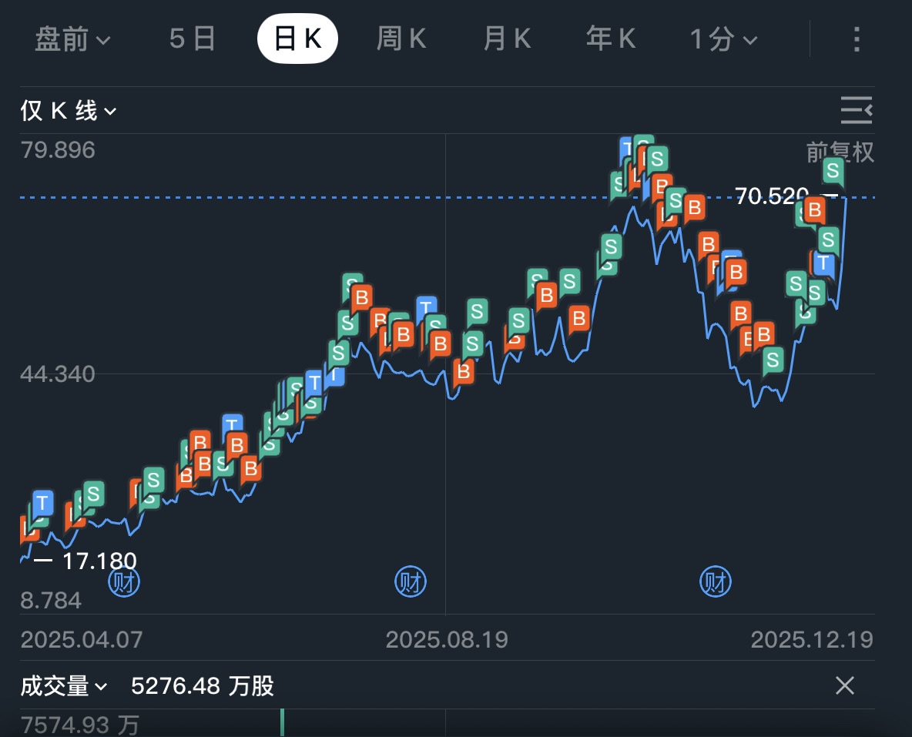The height and width of the screenshot is (737, 912).
Task: Expand the 1分 minute interval dropdown
Action: pos(723,39)
